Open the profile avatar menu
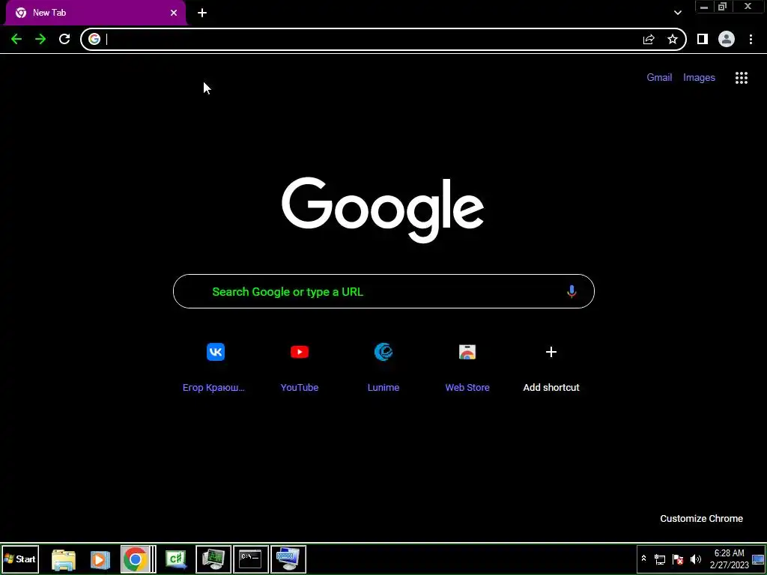Image resolution: width=767 pixels, height=575 pixels. (727, 39)
